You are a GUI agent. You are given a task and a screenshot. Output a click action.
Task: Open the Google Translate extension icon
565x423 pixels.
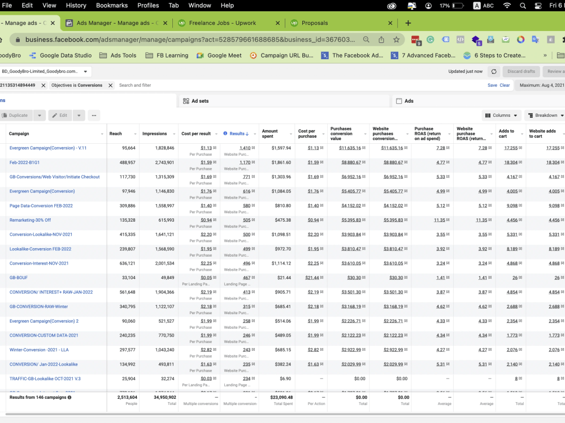[536, 39]
